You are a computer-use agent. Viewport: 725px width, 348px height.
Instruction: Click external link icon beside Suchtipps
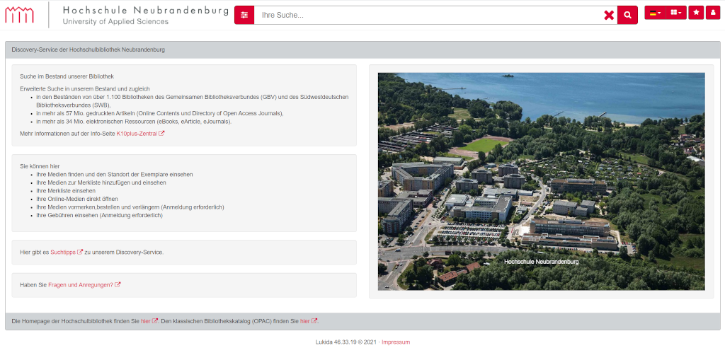80,252
